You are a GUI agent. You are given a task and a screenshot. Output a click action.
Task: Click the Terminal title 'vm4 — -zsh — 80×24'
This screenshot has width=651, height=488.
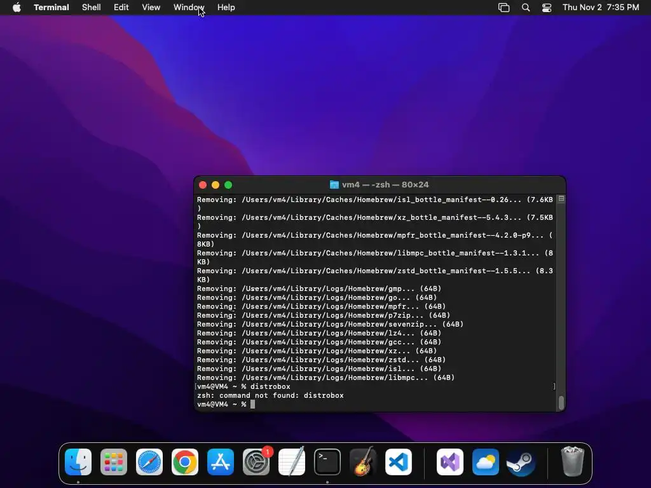tap(385, 185)
